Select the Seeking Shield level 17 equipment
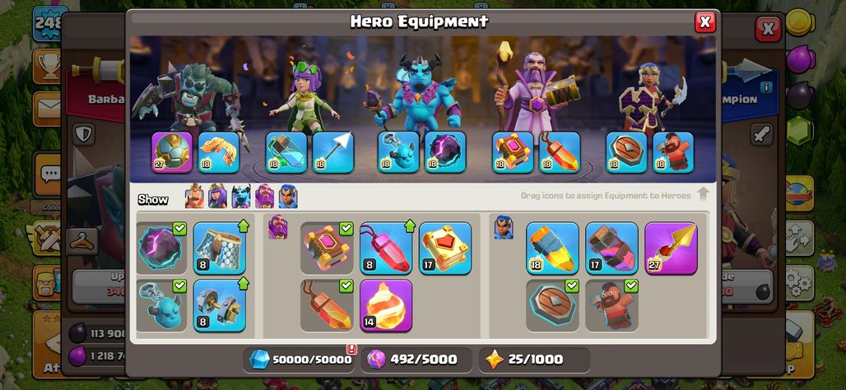This screenshot has height=390, width=846. pyautogui.click(x=611, y=248)
